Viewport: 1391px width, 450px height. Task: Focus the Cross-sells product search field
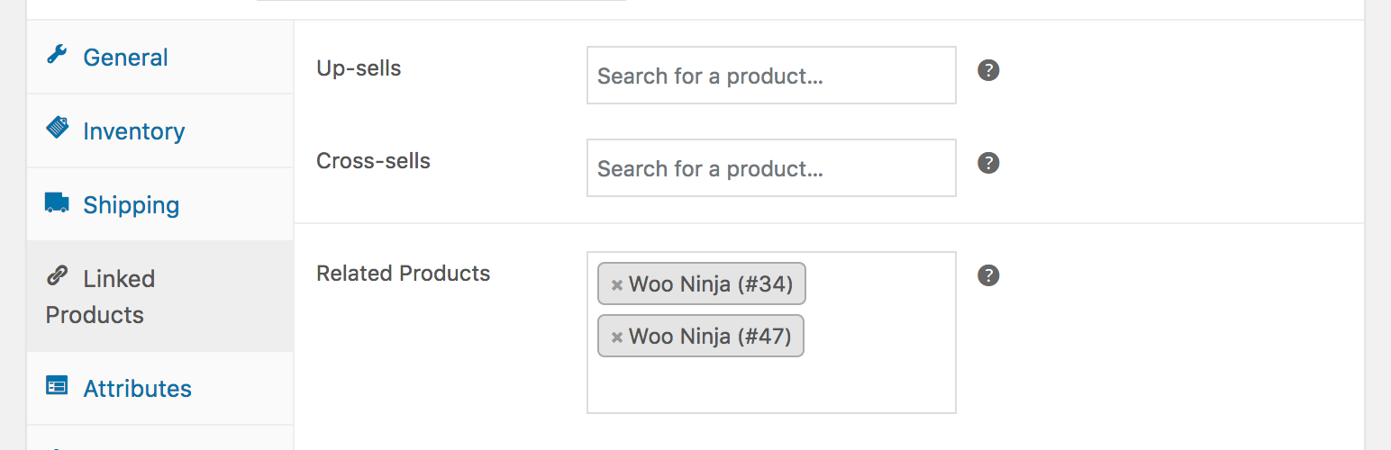click(x=770, y=168)
